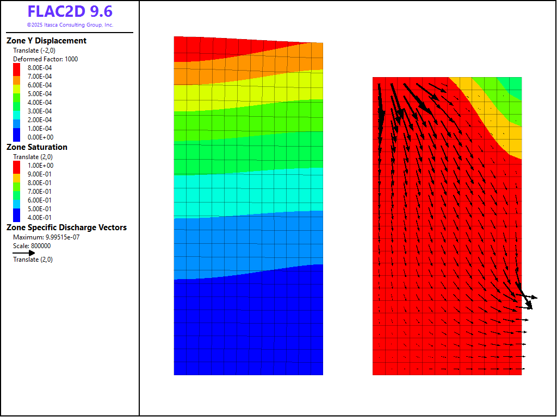Viewport: 557px width, 417px height.
Task: Select the yellow 6.00E-04 displacement swatch
Action: tap(16, 85)
